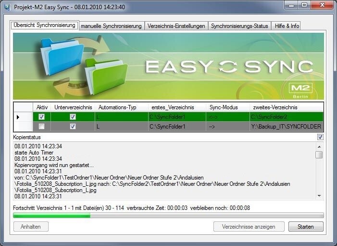The width and height of the screenshot is (337, 246).
Task: Open the manuelle Synchronisierung tab
Action: 112,26
